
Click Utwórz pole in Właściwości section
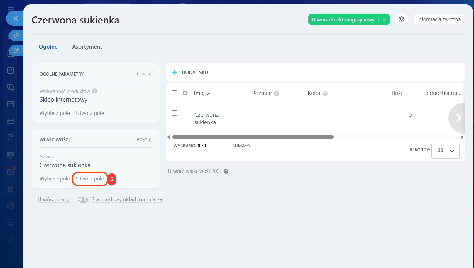click(x=90, y=179)
